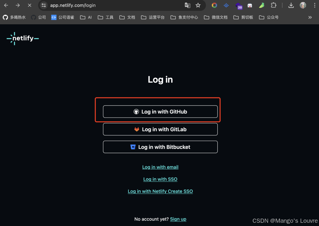Click the Netlify logo
Image resolution: width=319 pixels, height=226 pixels.
(23, 39)
